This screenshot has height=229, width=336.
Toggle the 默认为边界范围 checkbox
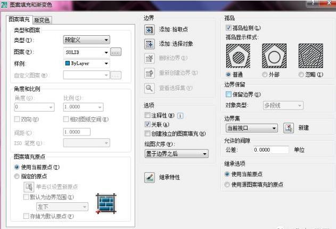pos(26,197)
